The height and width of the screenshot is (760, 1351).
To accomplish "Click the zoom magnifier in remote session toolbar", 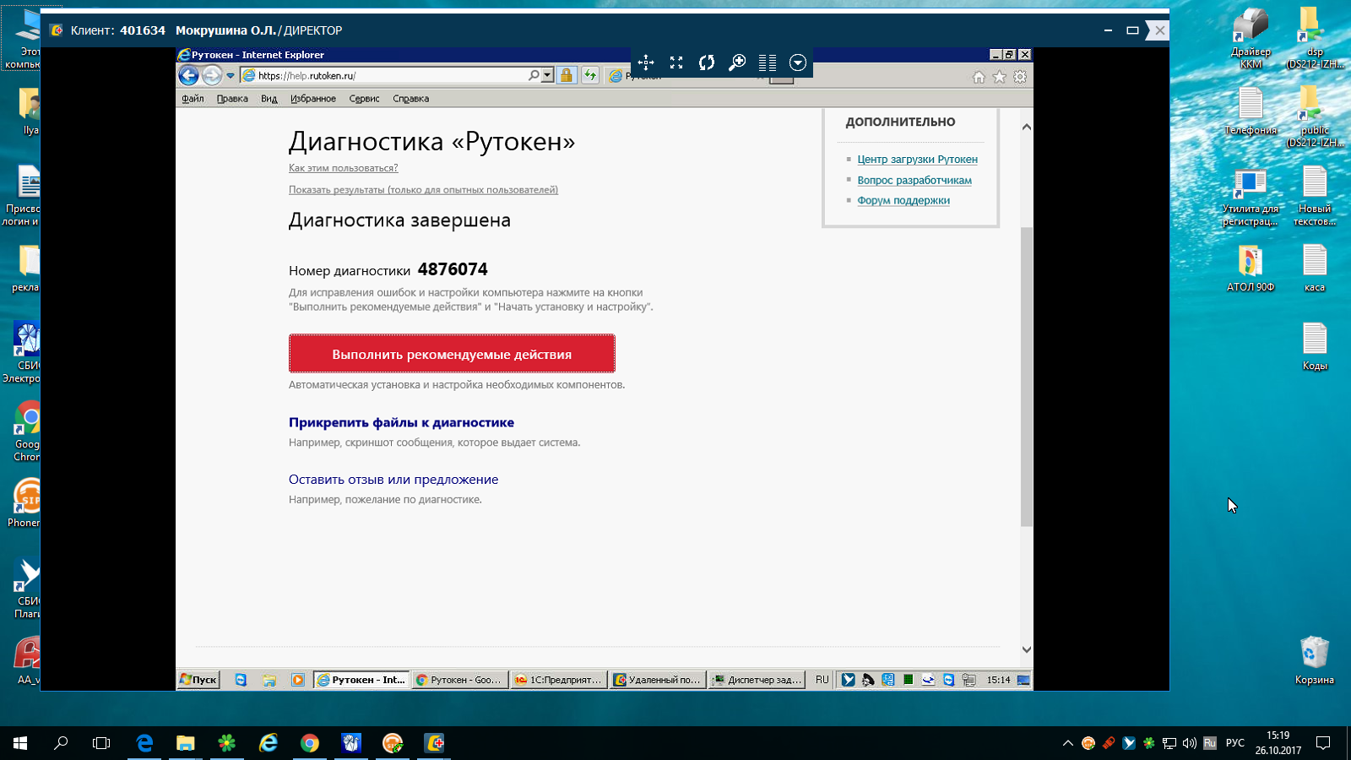I will coord(737,62).
